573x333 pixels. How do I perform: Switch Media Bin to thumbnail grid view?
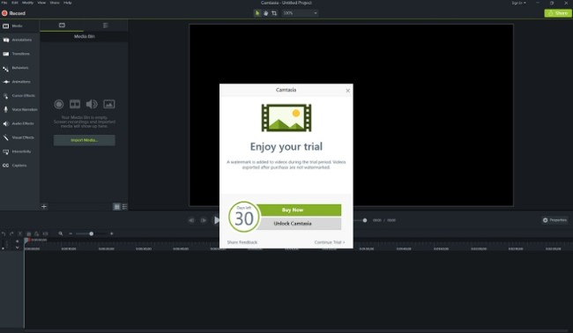coord(117,207)
